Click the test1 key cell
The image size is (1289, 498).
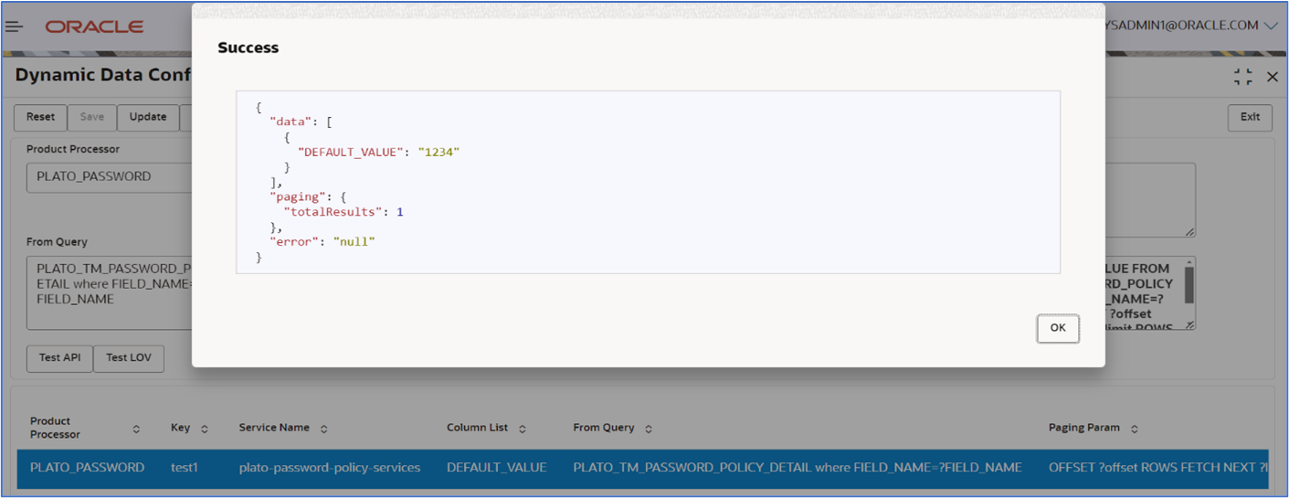185,468
